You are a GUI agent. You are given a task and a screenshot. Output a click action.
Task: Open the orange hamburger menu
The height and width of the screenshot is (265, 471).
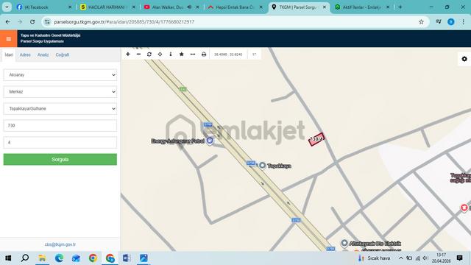tap(8, 39)
